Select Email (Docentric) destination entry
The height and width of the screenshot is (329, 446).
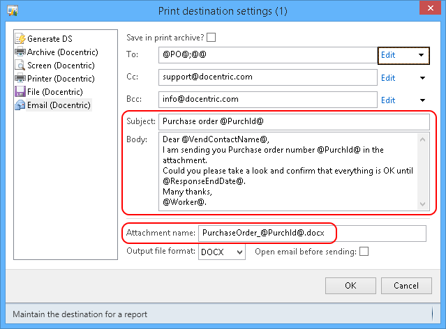pyautogui.click(x=59, y=105)
